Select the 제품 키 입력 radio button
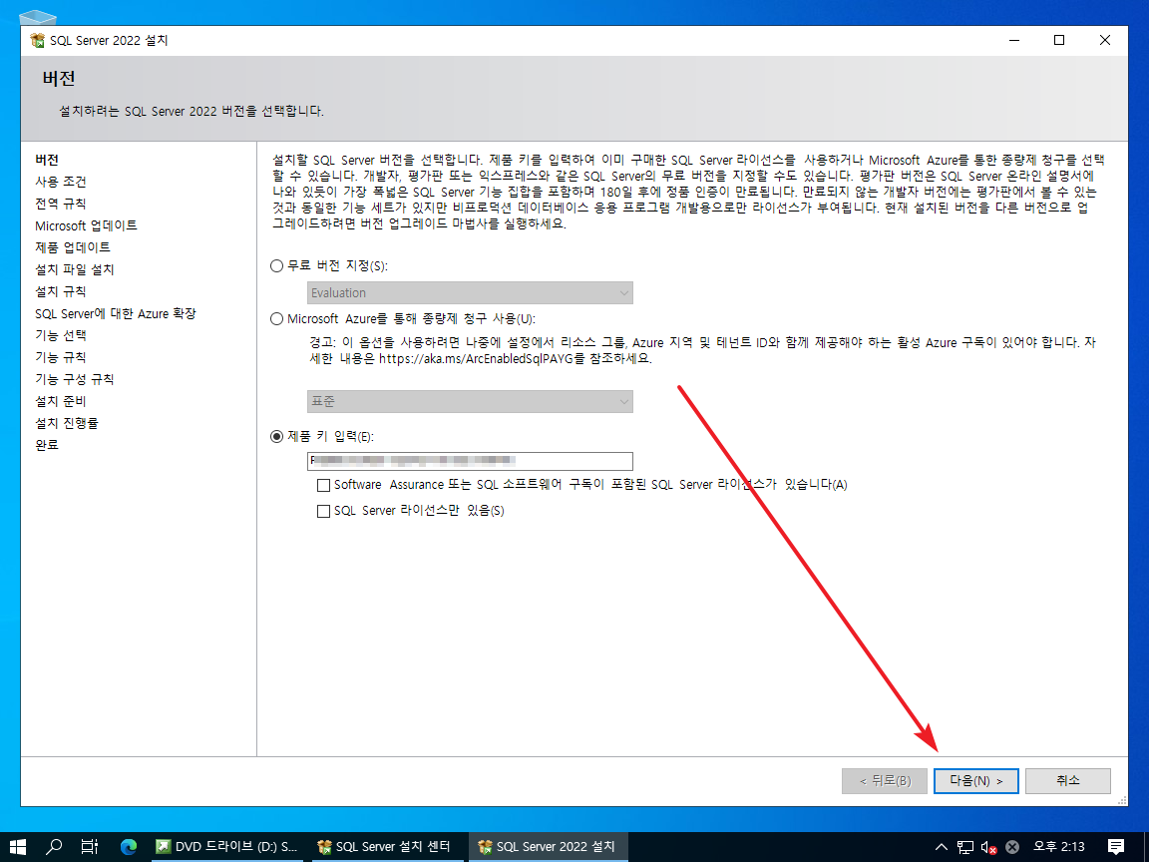 tap(276, 437)
